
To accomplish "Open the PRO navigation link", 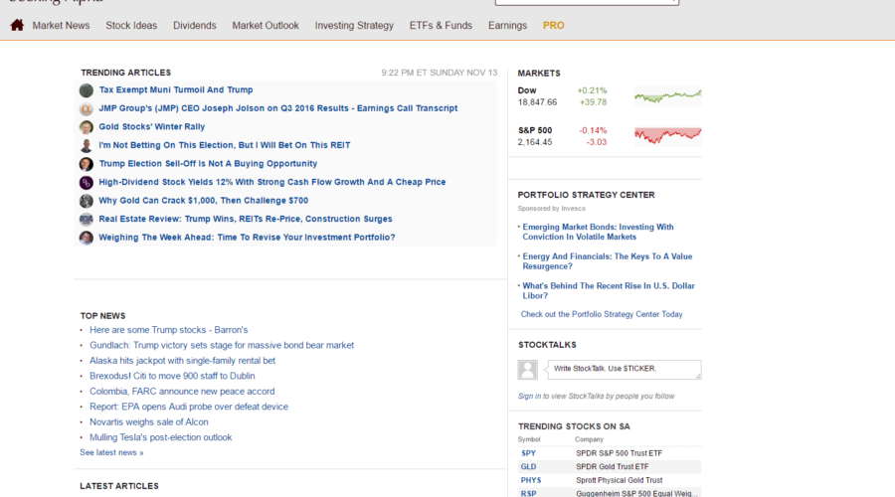I will pyautogui.click(x=553, y=26).
